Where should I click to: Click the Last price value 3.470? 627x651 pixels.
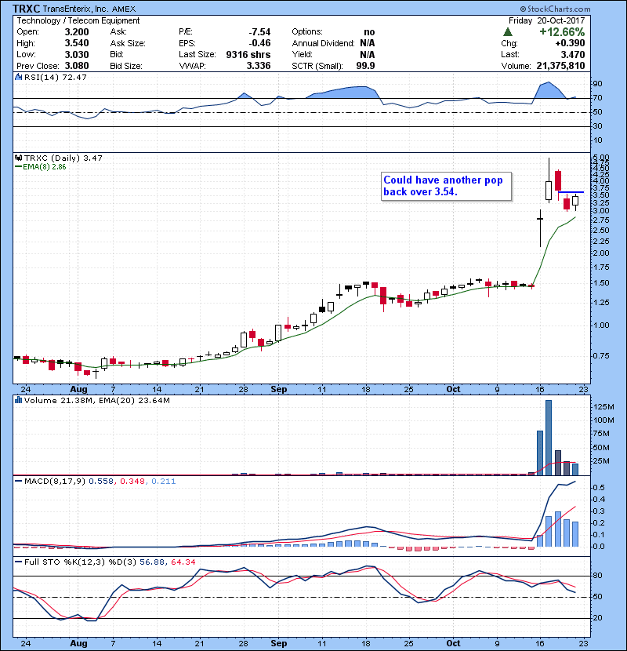click(x=573, y=54)
